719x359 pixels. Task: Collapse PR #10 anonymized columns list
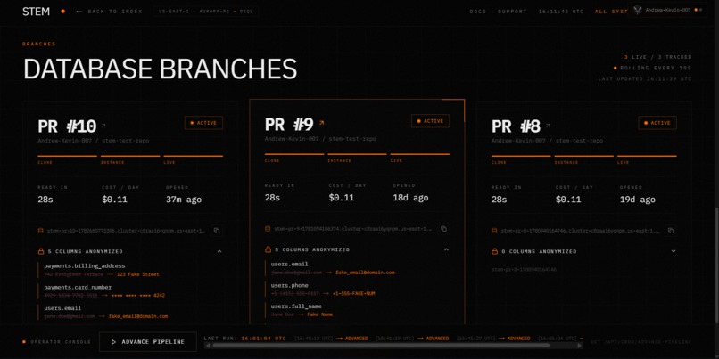tap(219, 251)
